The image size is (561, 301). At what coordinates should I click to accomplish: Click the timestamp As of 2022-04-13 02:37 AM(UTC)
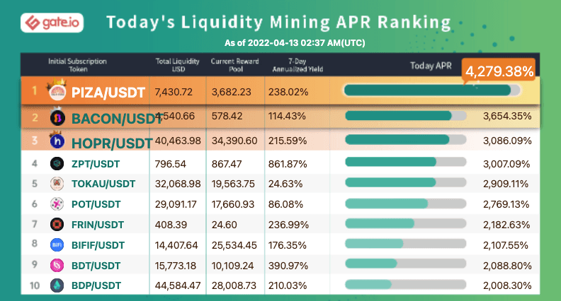tap(295, 43)
